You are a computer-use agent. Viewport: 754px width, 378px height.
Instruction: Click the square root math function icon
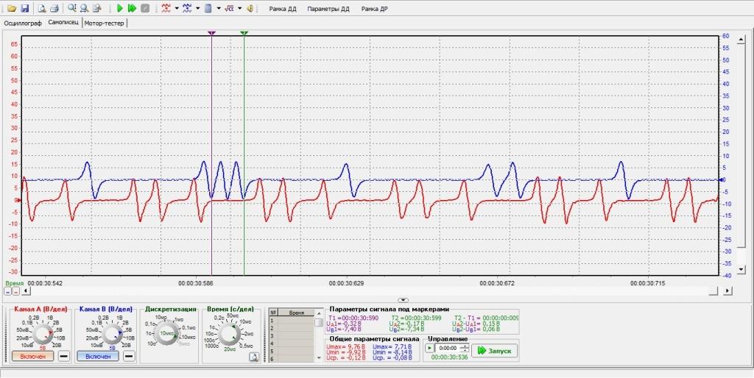(229, 9)
